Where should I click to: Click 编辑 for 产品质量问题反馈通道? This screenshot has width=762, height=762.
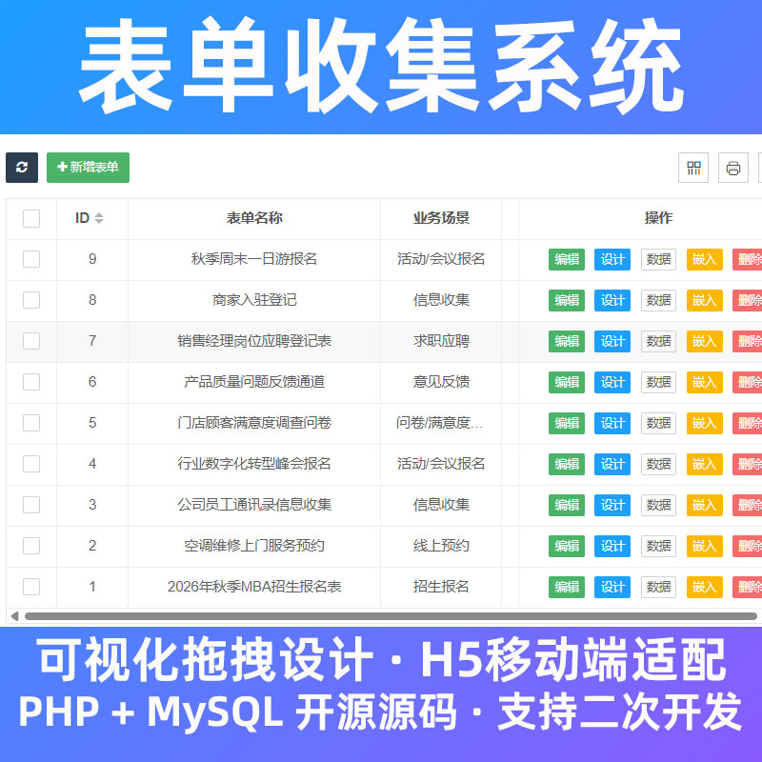point(567,383)
